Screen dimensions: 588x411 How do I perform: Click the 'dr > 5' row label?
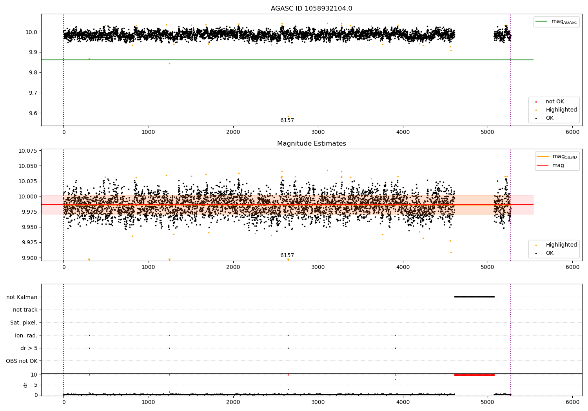[29, 348]
